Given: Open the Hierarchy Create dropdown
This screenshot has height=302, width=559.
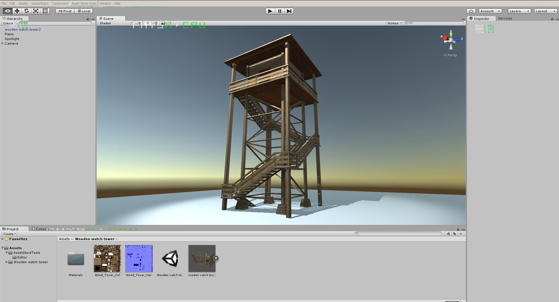Looking at the screenshot, I should [9, 23].
